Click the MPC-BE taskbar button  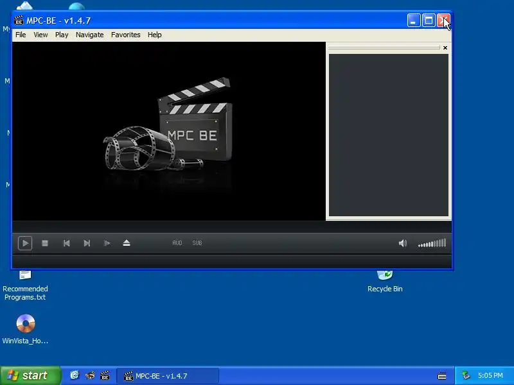[x=167, y=376]
